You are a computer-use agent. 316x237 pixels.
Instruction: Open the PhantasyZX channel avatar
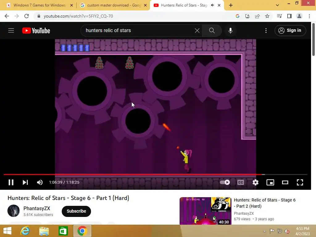(14, 211)
